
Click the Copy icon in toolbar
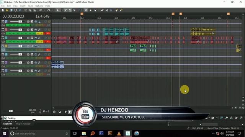[30, 10]
